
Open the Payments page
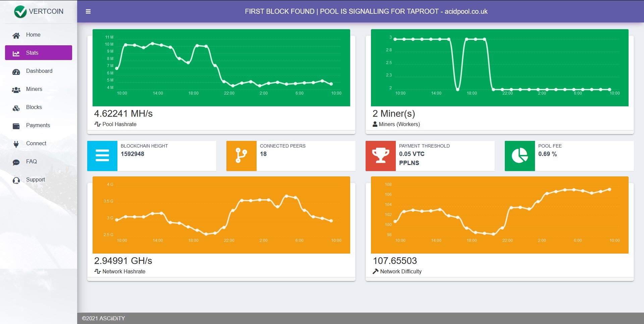pos(39,125)
